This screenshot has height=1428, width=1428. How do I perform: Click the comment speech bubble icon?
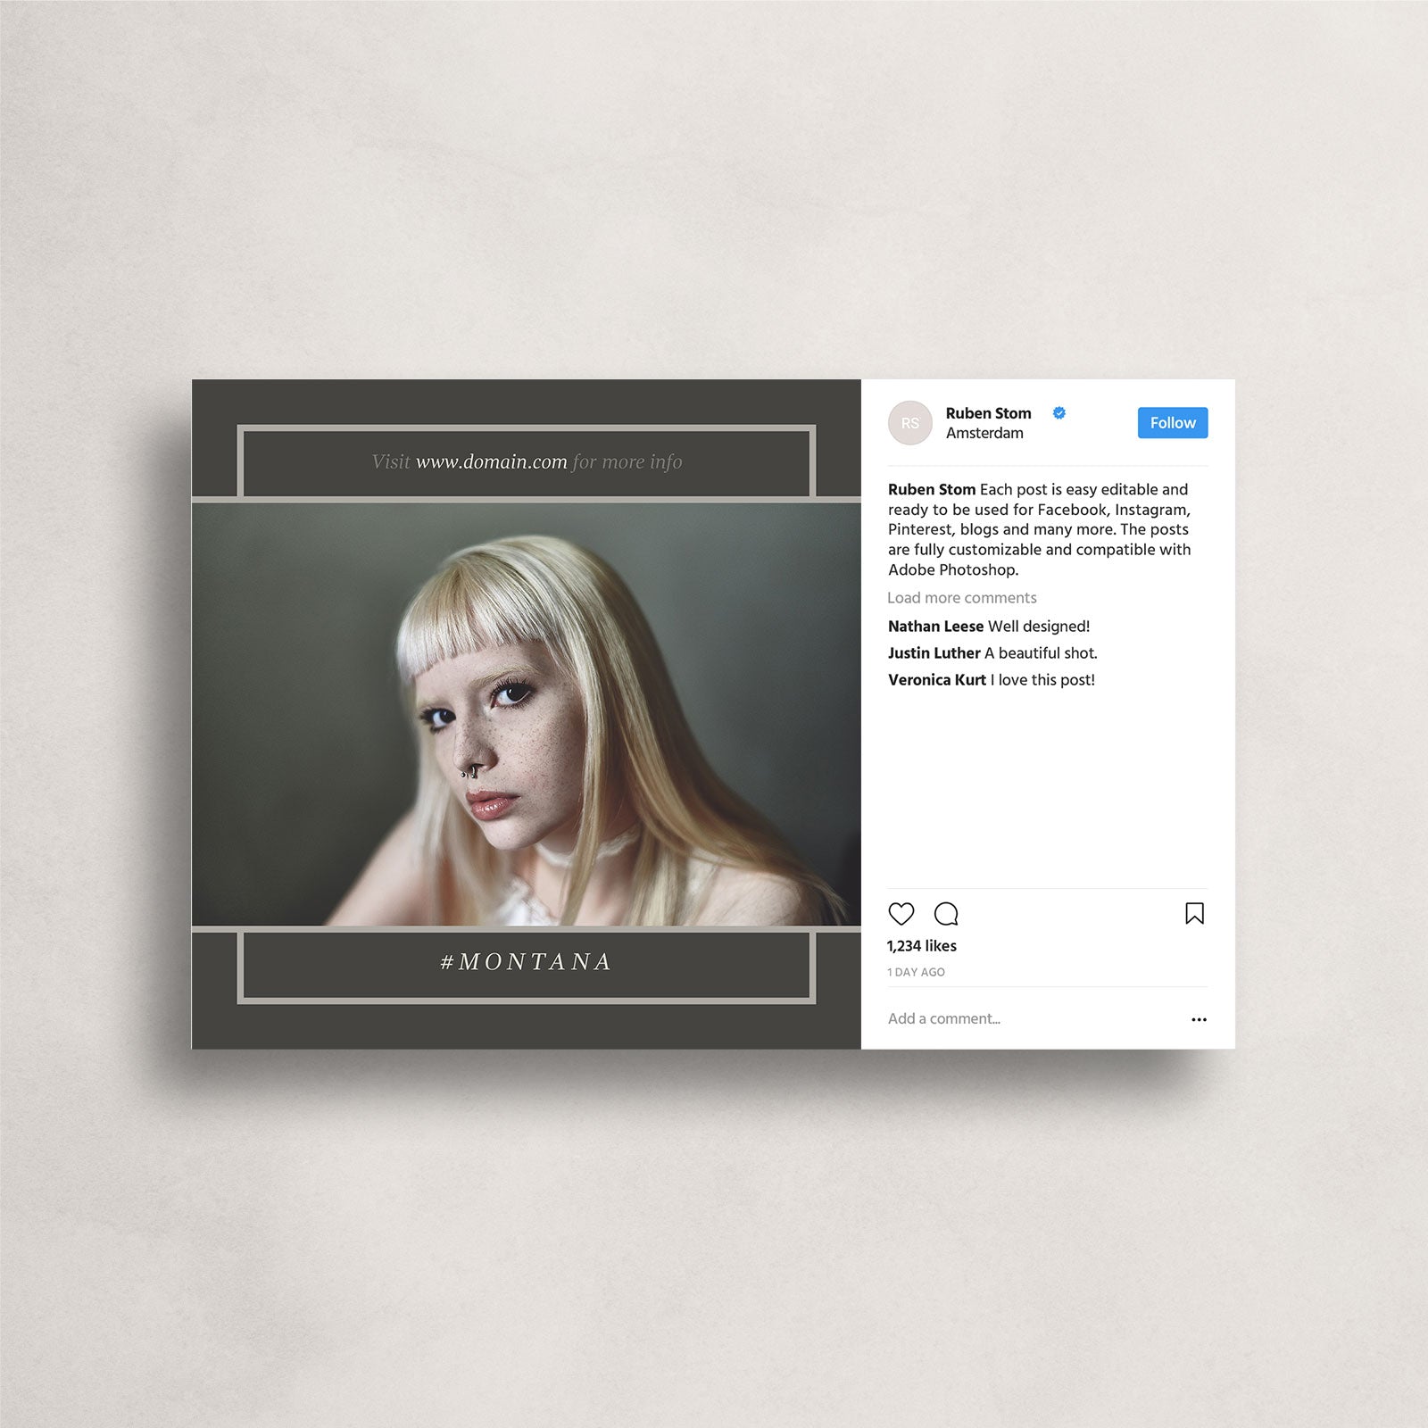(946, 913)
